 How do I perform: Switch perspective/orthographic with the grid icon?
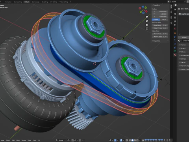[147, 28]
